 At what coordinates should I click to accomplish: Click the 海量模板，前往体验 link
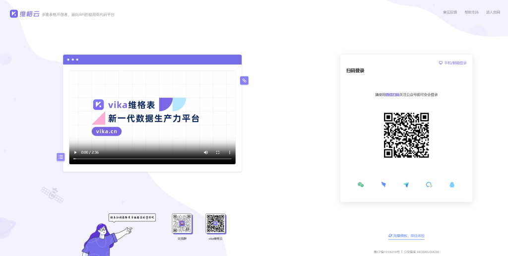point(406,236)
